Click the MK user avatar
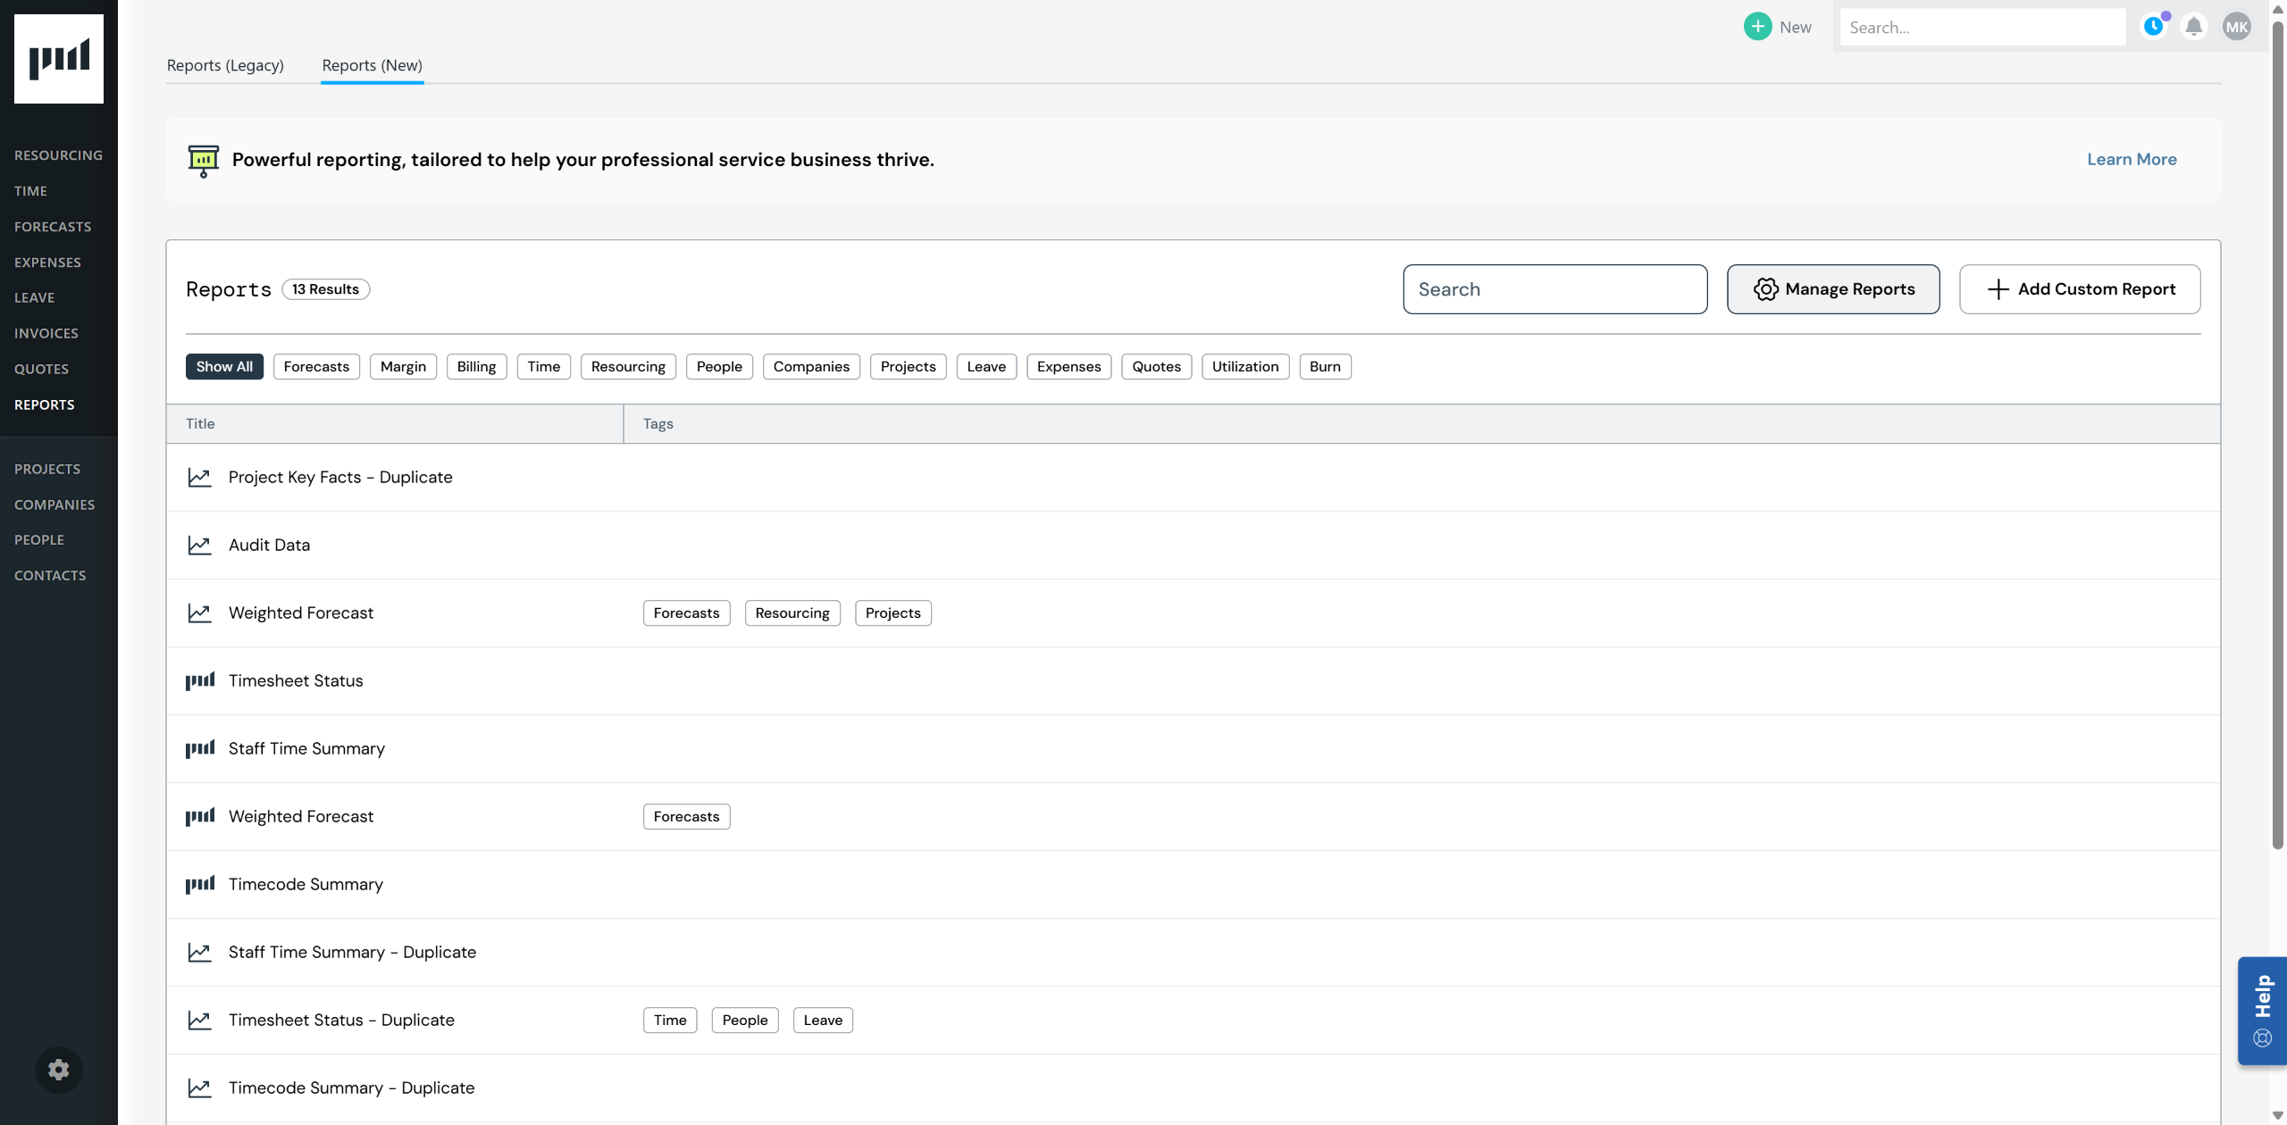Viewport: 2287px width, 1125px height. pyautogui.click(x=2237, y=27)
